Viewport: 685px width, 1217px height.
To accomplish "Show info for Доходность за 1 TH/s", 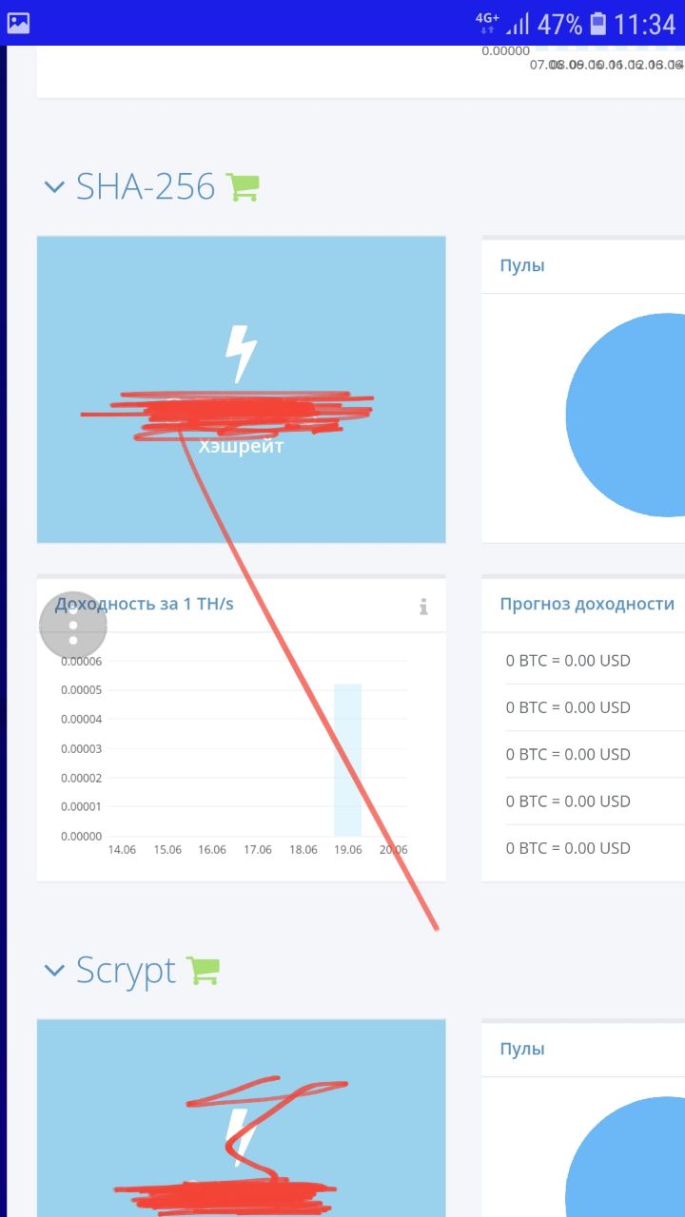I will tap(423, 607).
